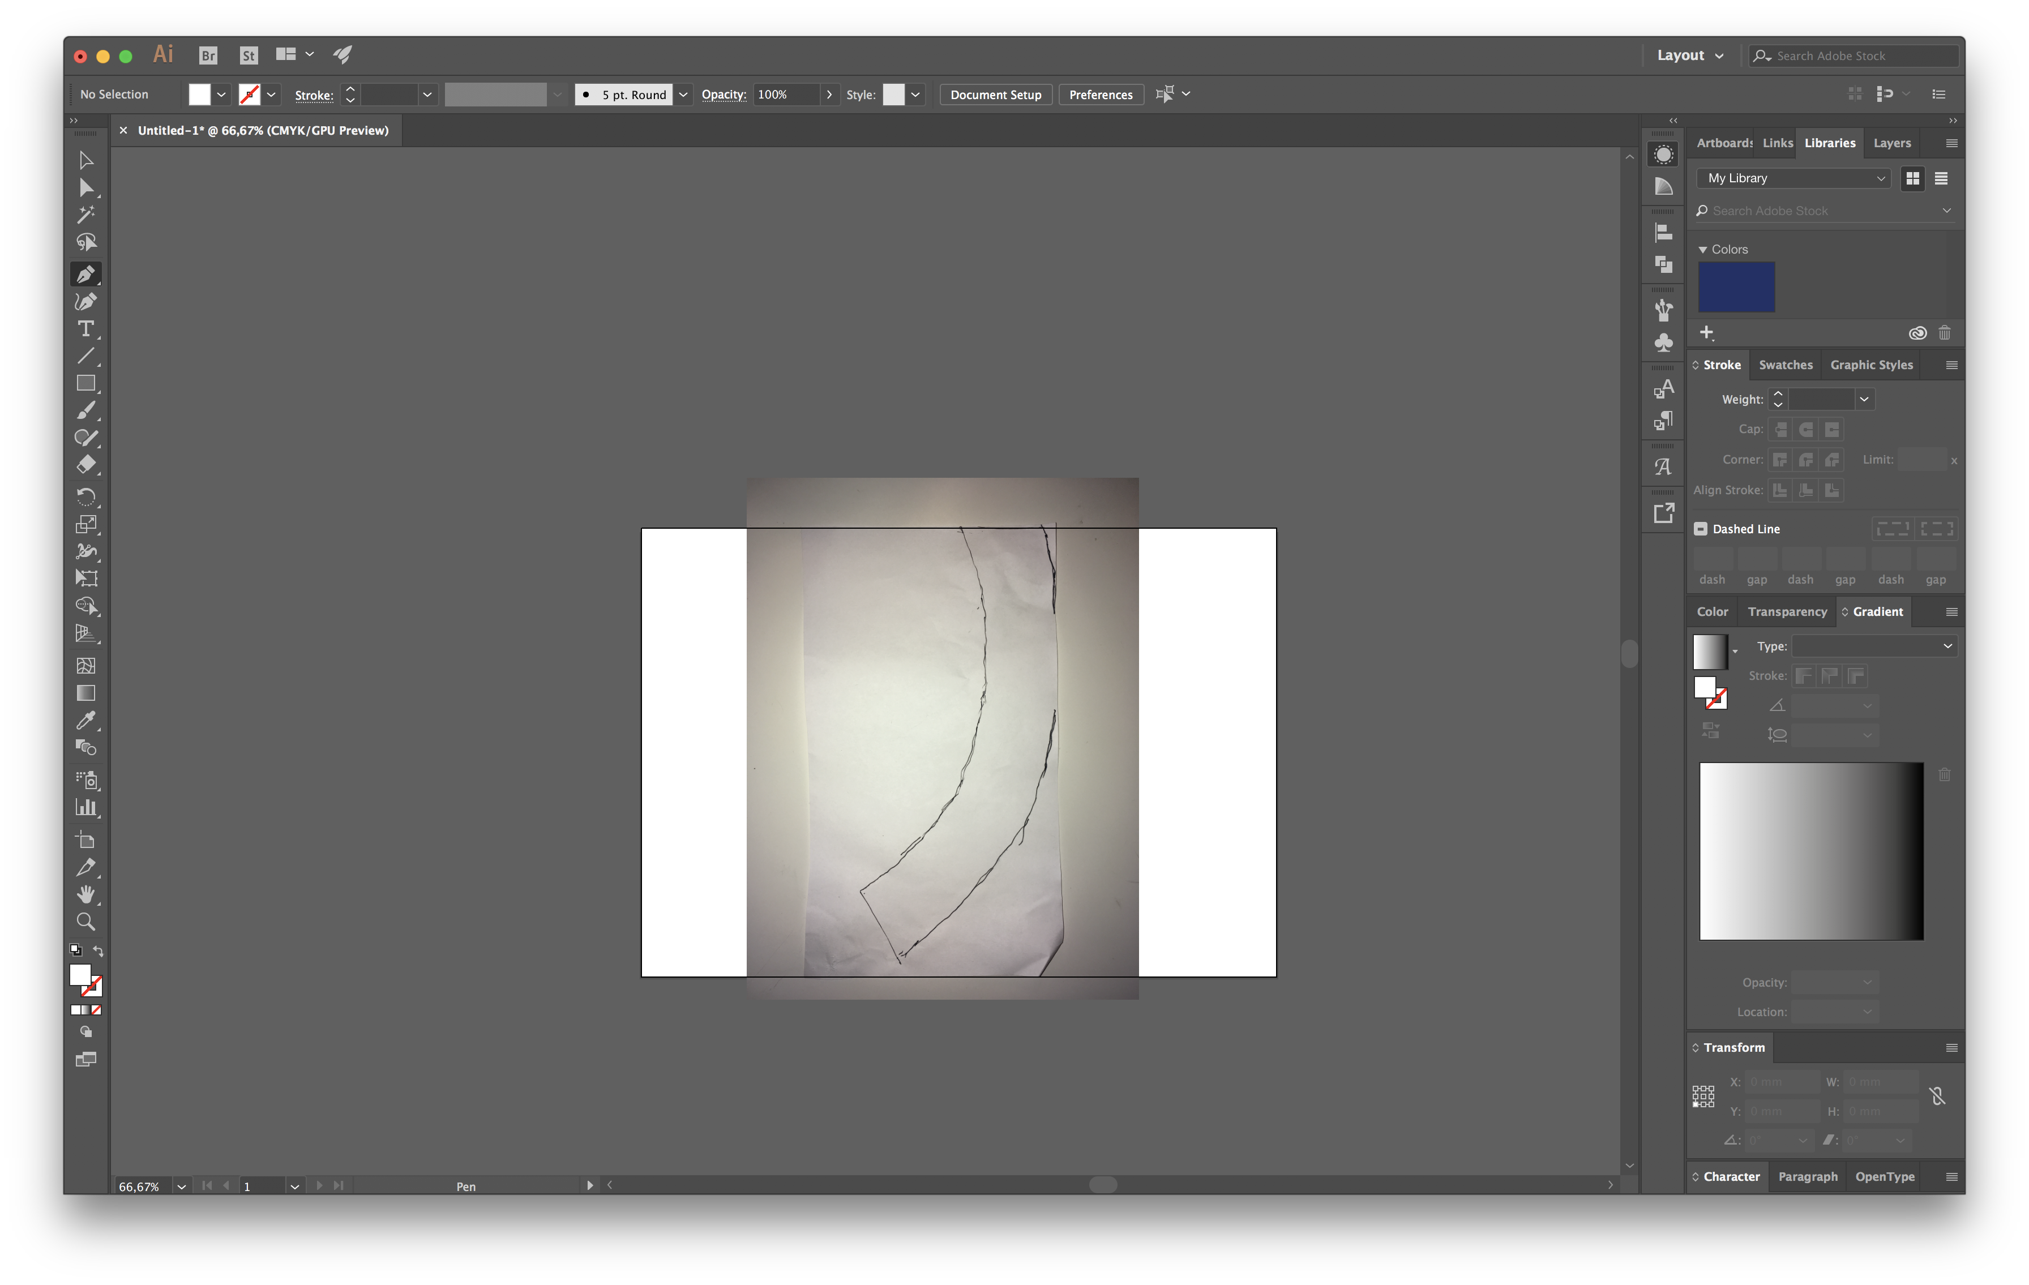This screenshot has height=1285, width=2029.
Task: Select the Shape Builder tool
Action: 85,606
